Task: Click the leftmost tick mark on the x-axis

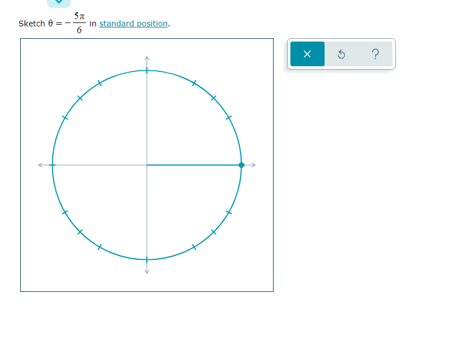Action: tap(53, 165)
